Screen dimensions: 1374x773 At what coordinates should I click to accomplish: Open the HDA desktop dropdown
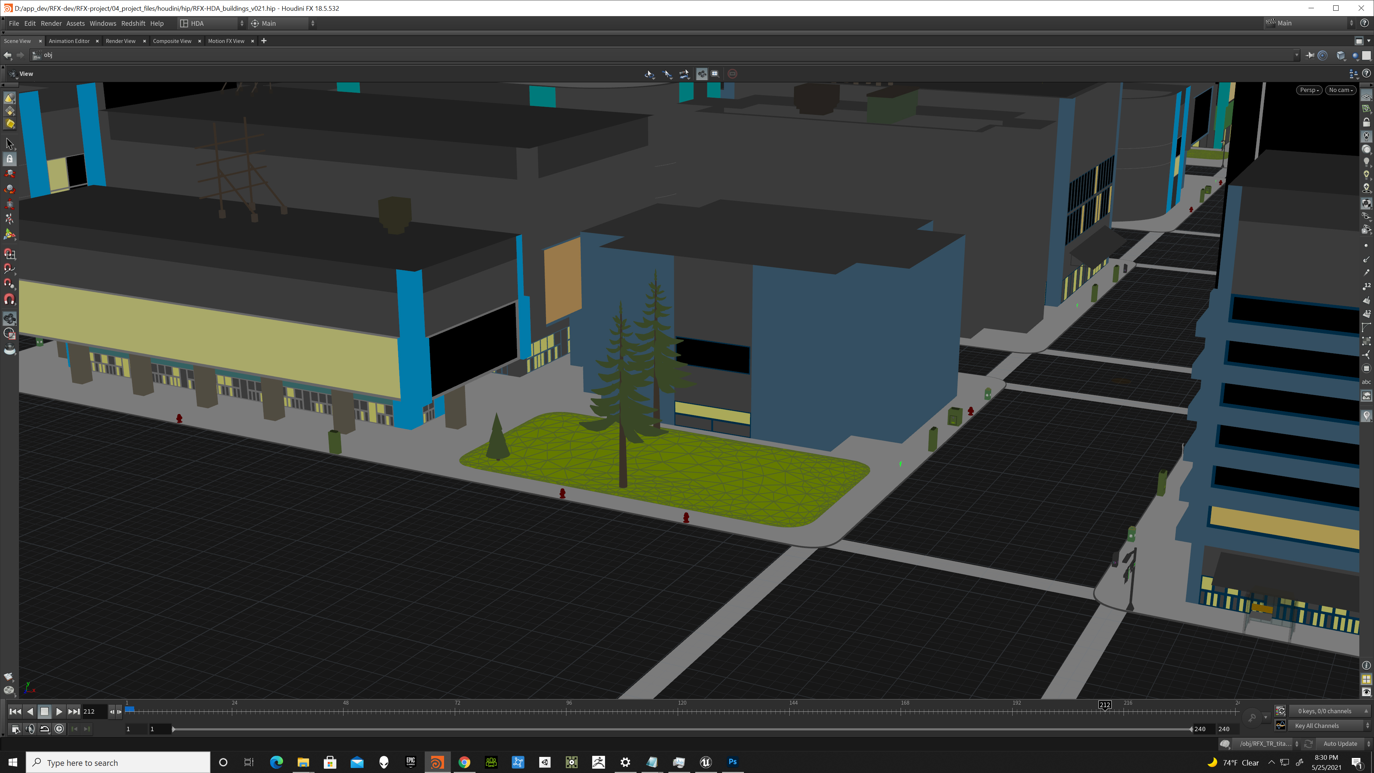(x=212, y=24)
